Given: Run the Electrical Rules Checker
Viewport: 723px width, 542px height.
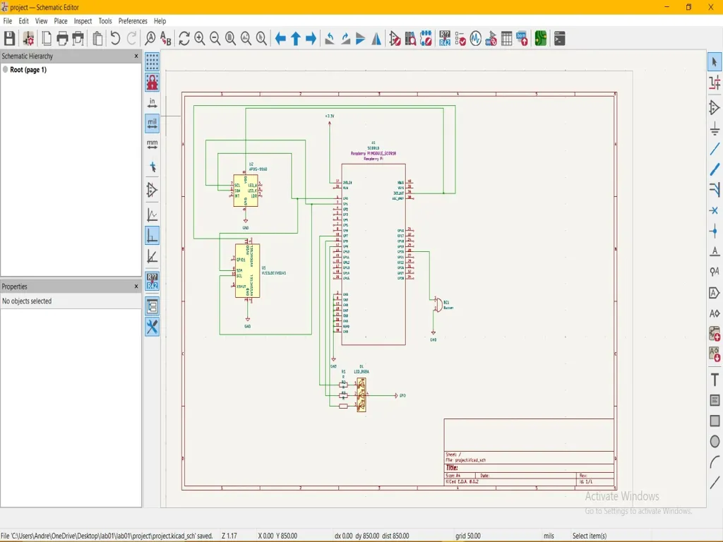Looking at the screenshot, I should click(x=460, y=39).
